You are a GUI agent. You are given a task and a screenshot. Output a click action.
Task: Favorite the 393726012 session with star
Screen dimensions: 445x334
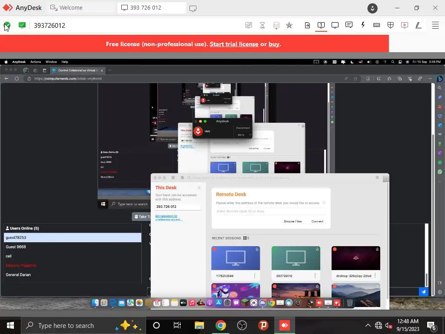tap(317, 249)
